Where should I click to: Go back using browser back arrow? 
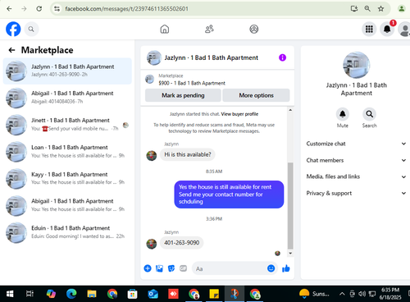click(9, 9)
